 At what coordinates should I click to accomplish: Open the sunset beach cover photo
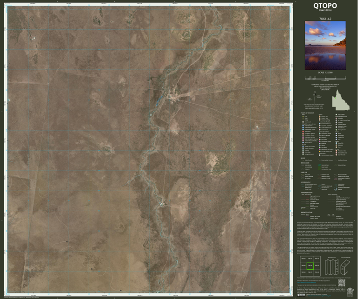(x=325, y=46)
